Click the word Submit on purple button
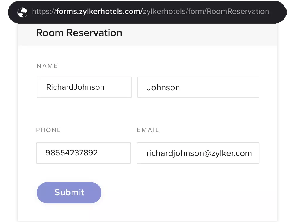 69,192
